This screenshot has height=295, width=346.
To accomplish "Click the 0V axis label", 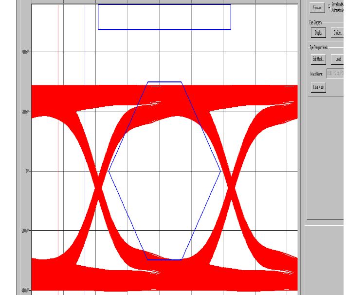I will (27, 171).
